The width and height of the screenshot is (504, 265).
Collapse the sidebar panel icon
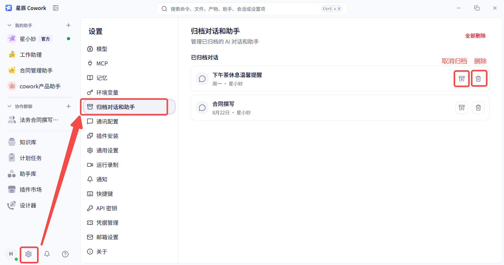coord(56,8)
